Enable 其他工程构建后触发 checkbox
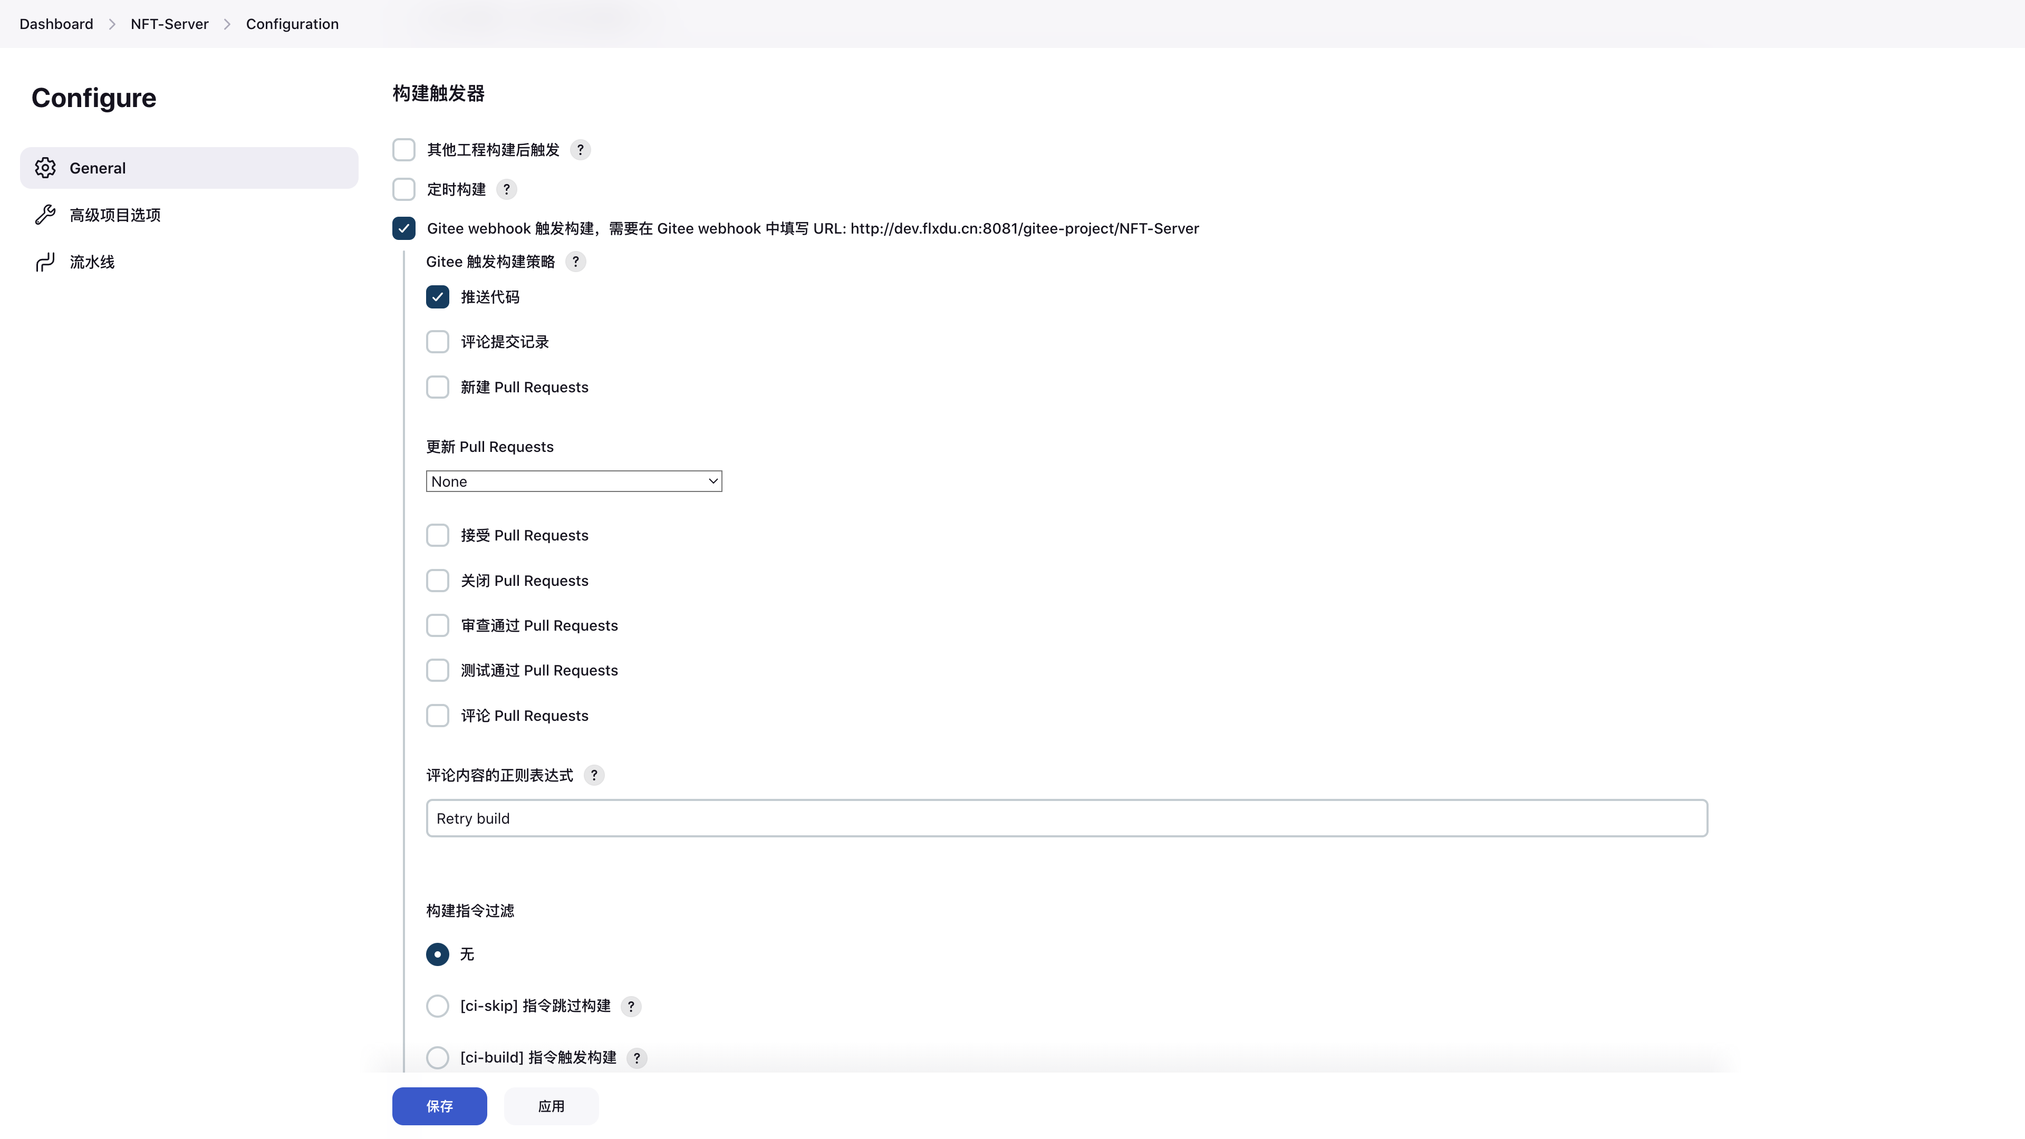This screenshot has height=1139, width=2025. click(x=404, y=149)
